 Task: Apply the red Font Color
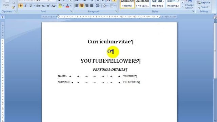[67, 6]
